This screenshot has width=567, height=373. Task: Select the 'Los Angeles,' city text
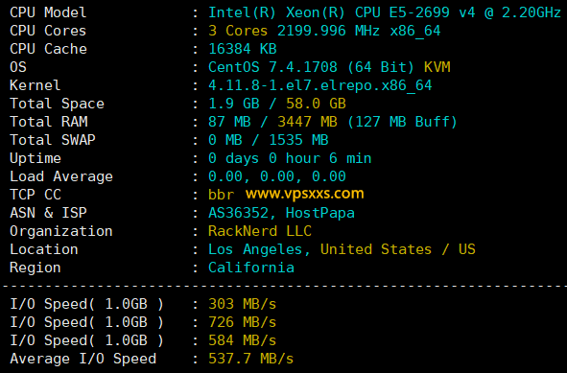[x=259, y=249]
